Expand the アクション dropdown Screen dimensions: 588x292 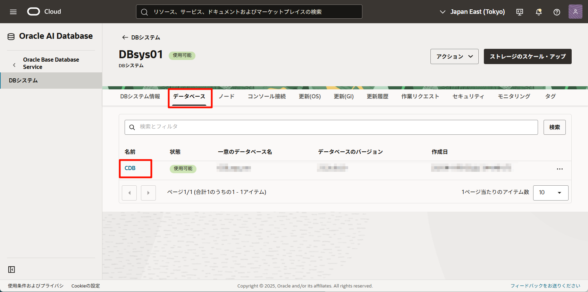click(454, 56)
